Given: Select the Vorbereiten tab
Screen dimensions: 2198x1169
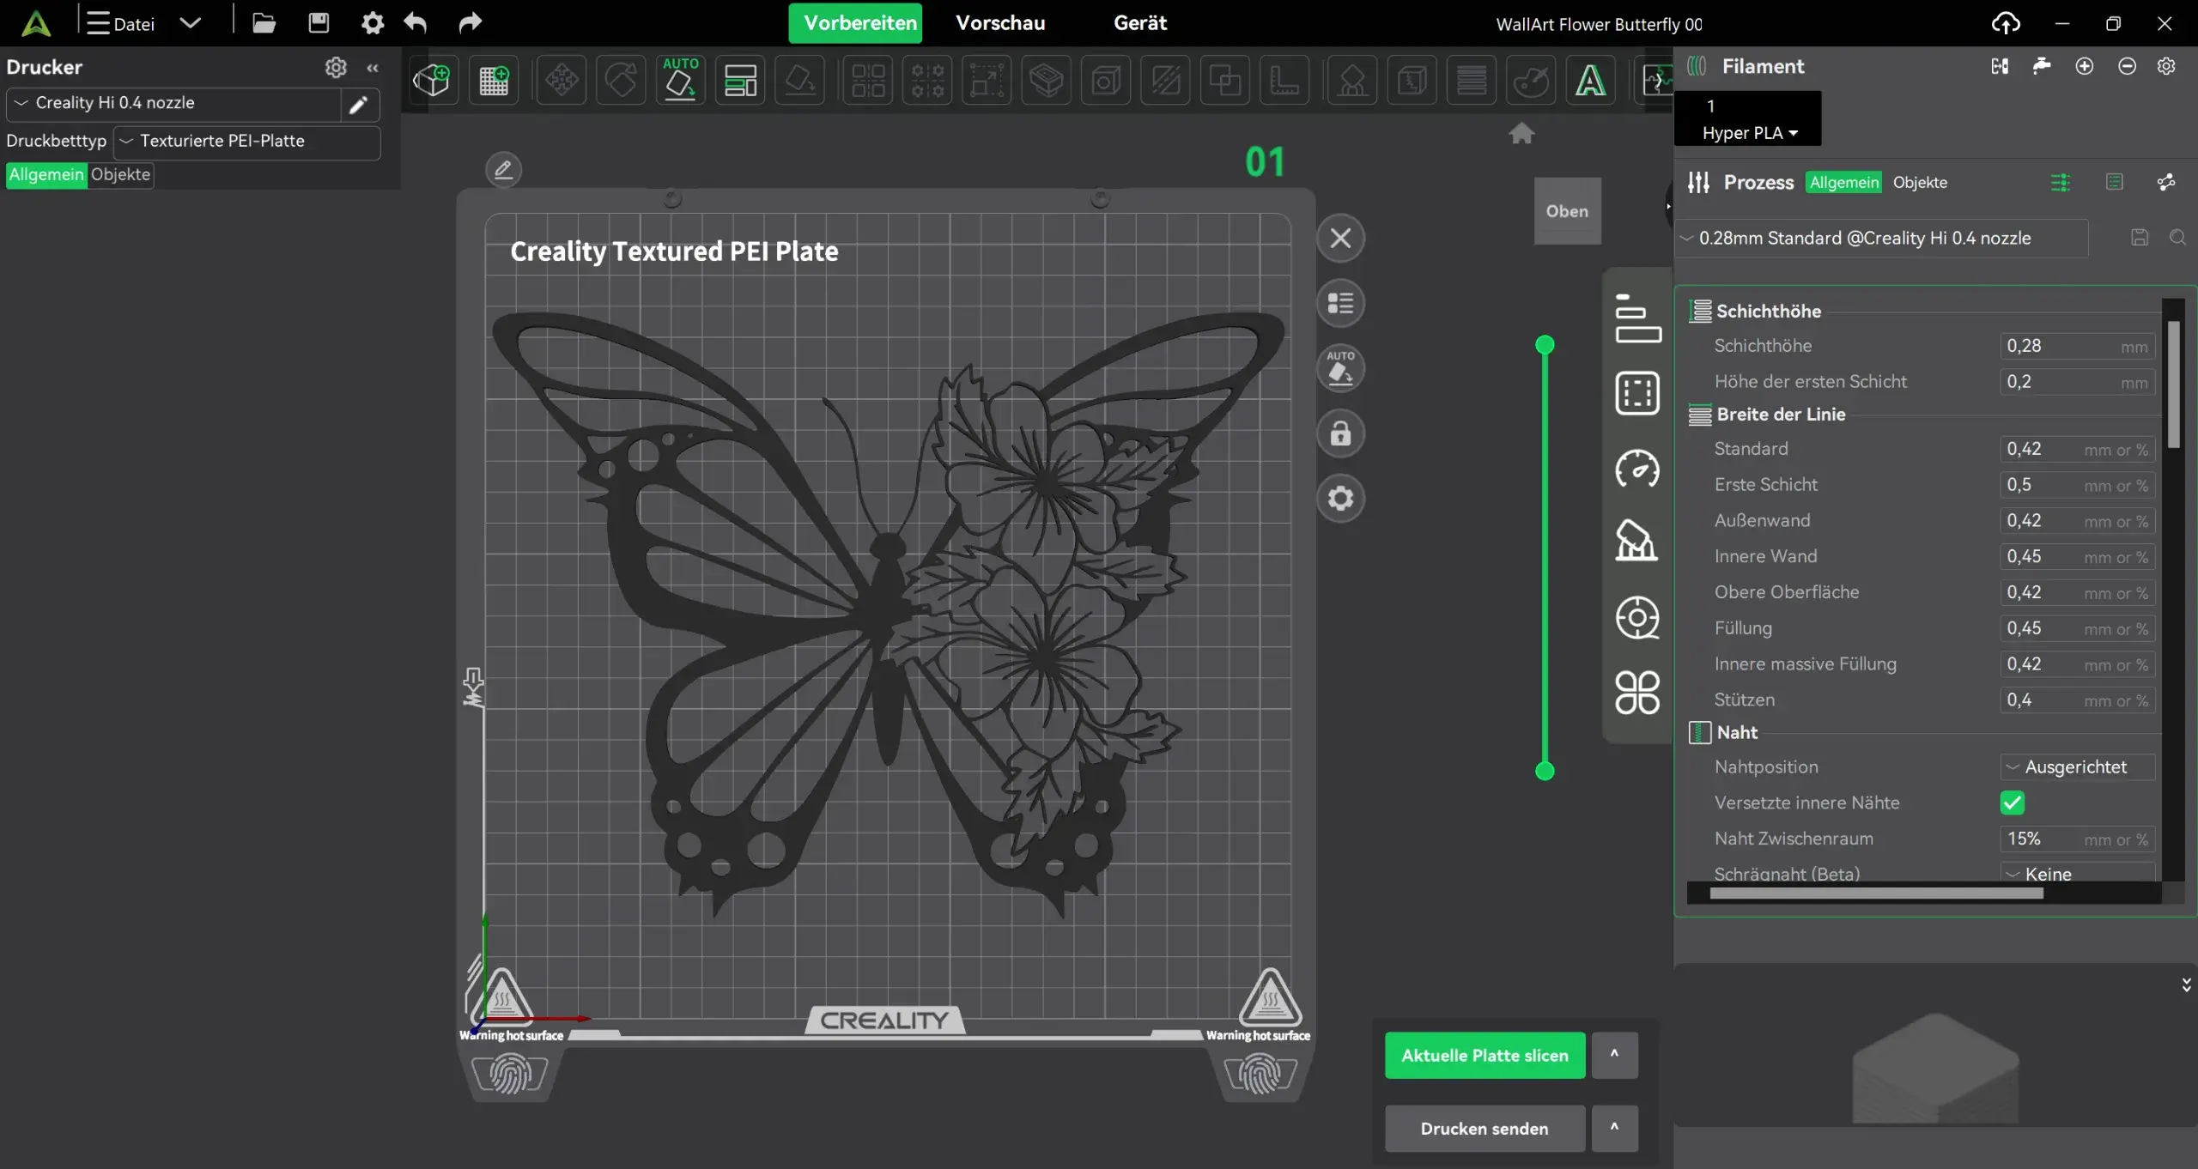Looking at the screenshot, I should click(x=856, y=23).
